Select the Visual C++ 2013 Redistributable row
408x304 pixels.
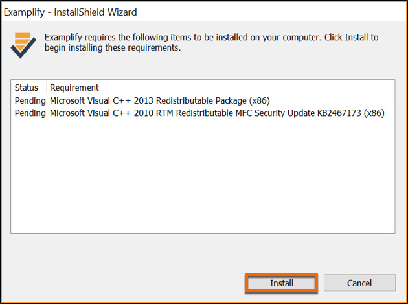(x=159, y=100)
